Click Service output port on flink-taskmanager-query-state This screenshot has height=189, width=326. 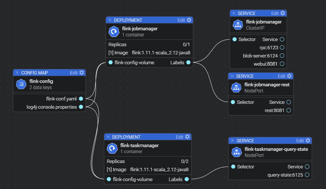307,167
